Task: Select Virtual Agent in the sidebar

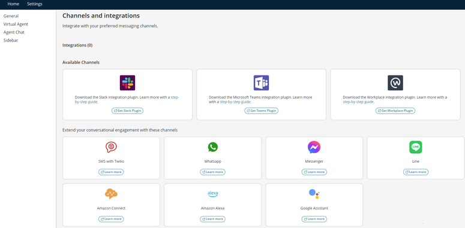Action: 16,25
